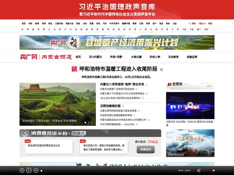Screen dimensions: 234x175
Task: Select the third carousel dot
Action: [92, 122]
